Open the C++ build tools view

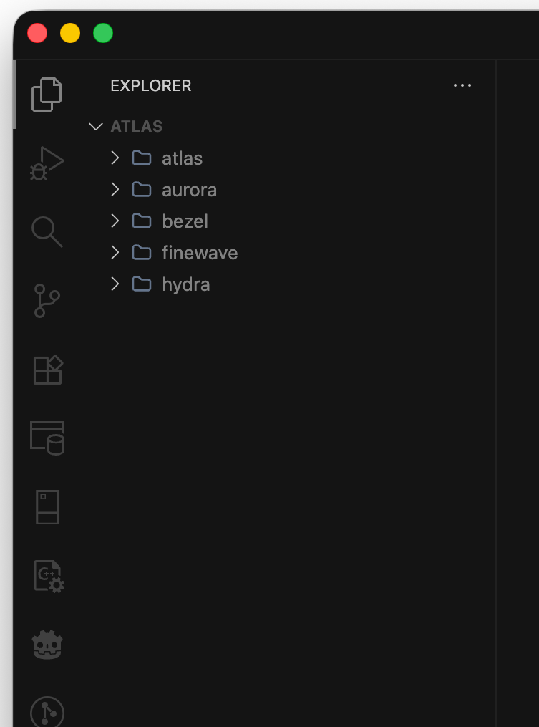click(x=47, y=576)
